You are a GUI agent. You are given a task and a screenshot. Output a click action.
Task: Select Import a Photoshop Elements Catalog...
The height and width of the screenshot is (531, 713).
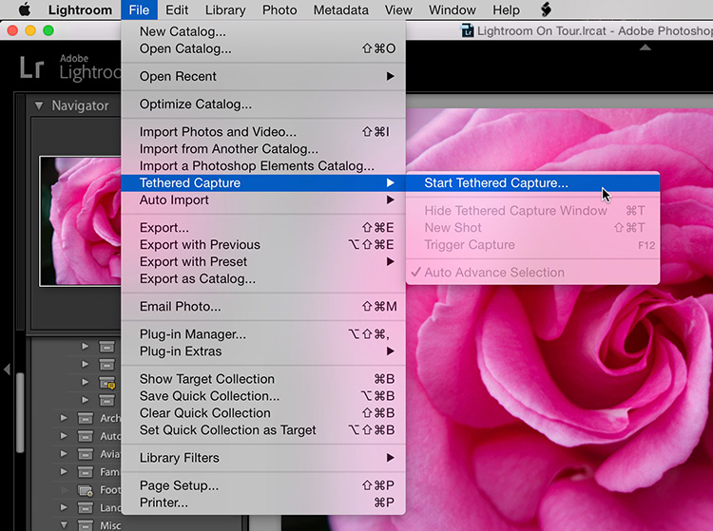click(x=263, y=166)
